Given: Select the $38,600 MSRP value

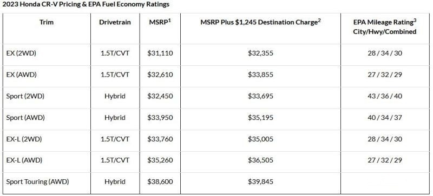Looking at the screenshot, I should 160,182.
